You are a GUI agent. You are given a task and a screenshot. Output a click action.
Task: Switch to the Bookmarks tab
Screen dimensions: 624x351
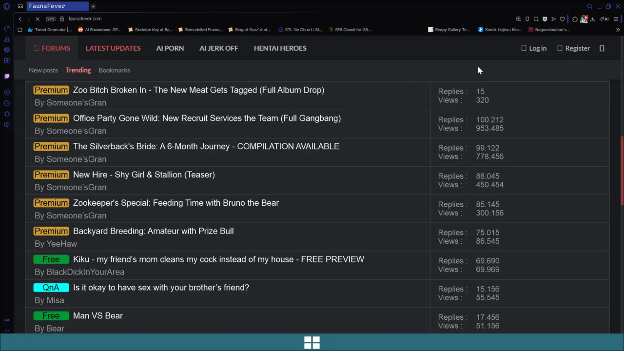click(114, 70)
